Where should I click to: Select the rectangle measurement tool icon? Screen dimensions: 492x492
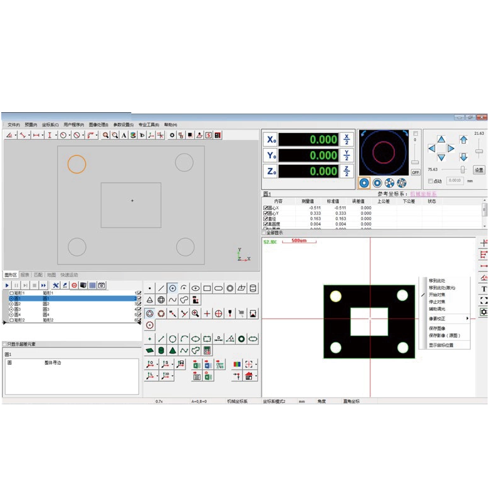click(x=207, y=288)
